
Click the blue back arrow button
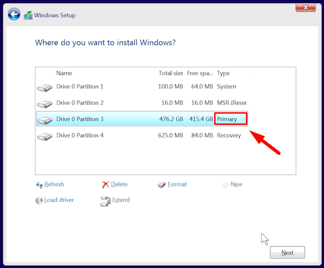click(x=14, y=14)
